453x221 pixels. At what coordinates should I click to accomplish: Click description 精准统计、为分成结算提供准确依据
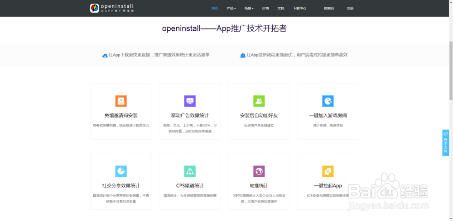click(190, 195)
